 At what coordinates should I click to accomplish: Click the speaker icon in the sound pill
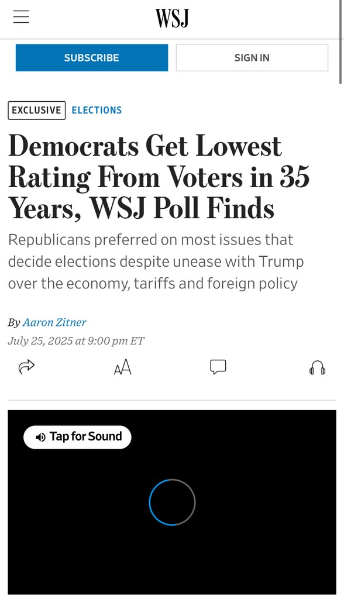tap(40, 437)
